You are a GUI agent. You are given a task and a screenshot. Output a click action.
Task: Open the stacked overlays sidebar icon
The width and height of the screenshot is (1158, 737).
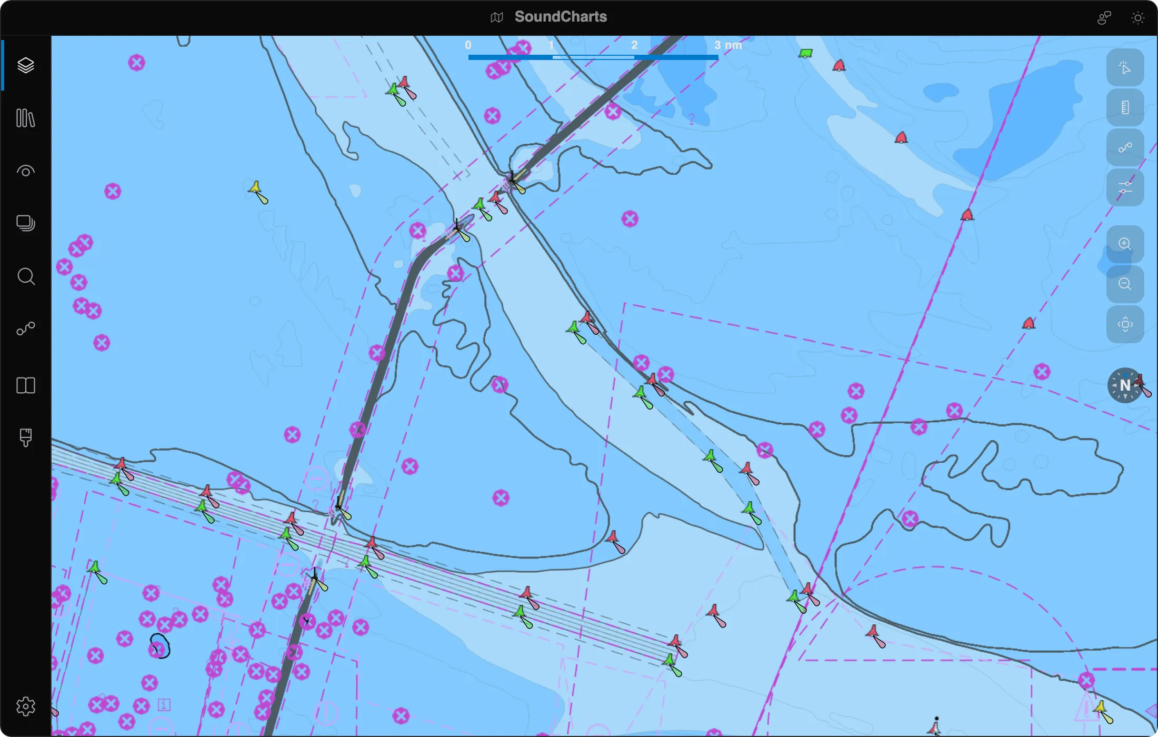pos(26,223)
